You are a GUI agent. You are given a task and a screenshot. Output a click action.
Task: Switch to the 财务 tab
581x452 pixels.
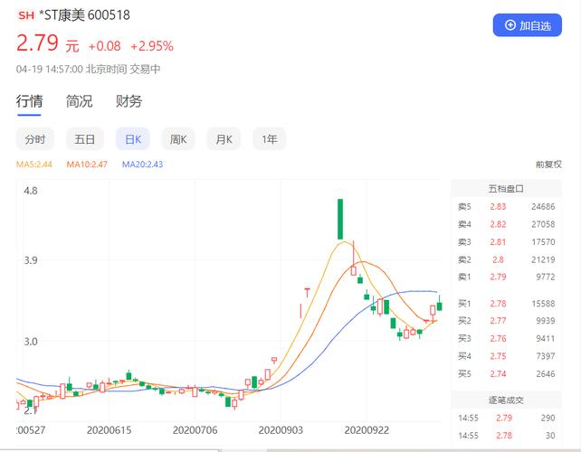[129, 101]
